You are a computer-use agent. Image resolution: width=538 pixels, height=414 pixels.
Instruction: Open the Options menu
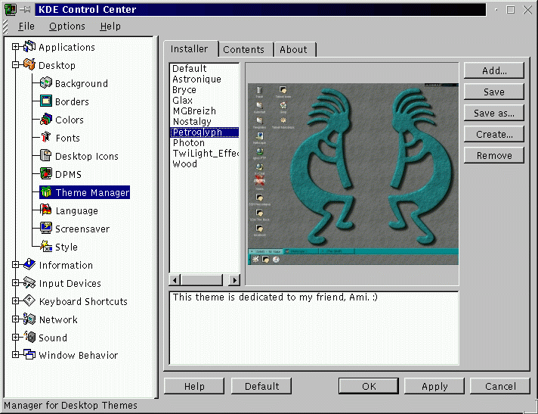pyautogui.click(x=67, y=26)
